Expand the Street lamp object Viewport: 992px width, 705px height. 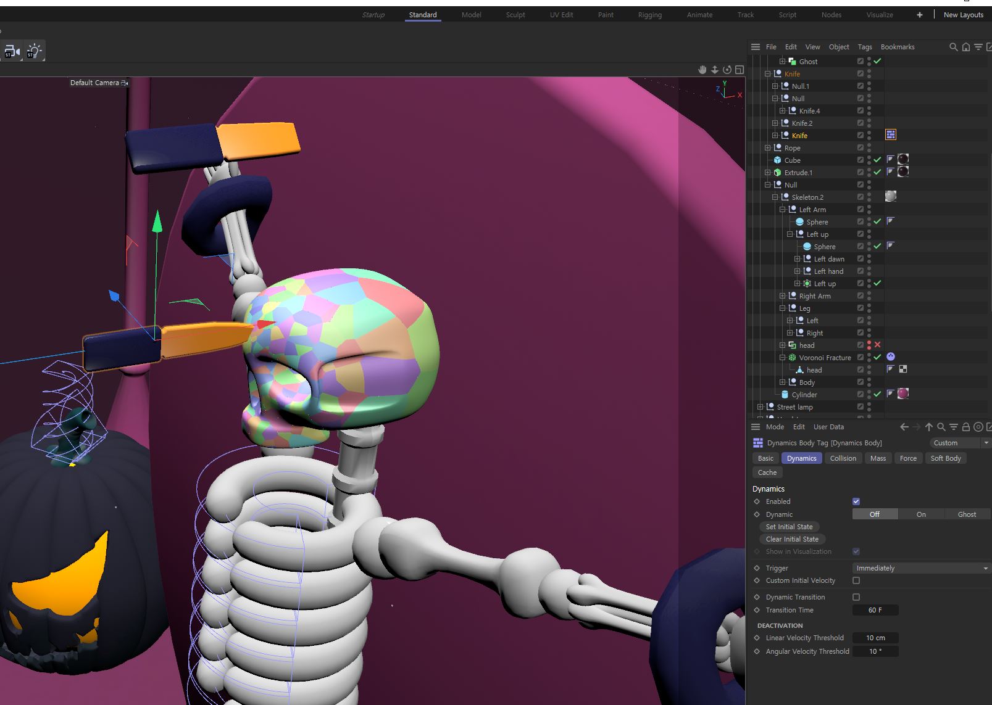pos(761,406)
